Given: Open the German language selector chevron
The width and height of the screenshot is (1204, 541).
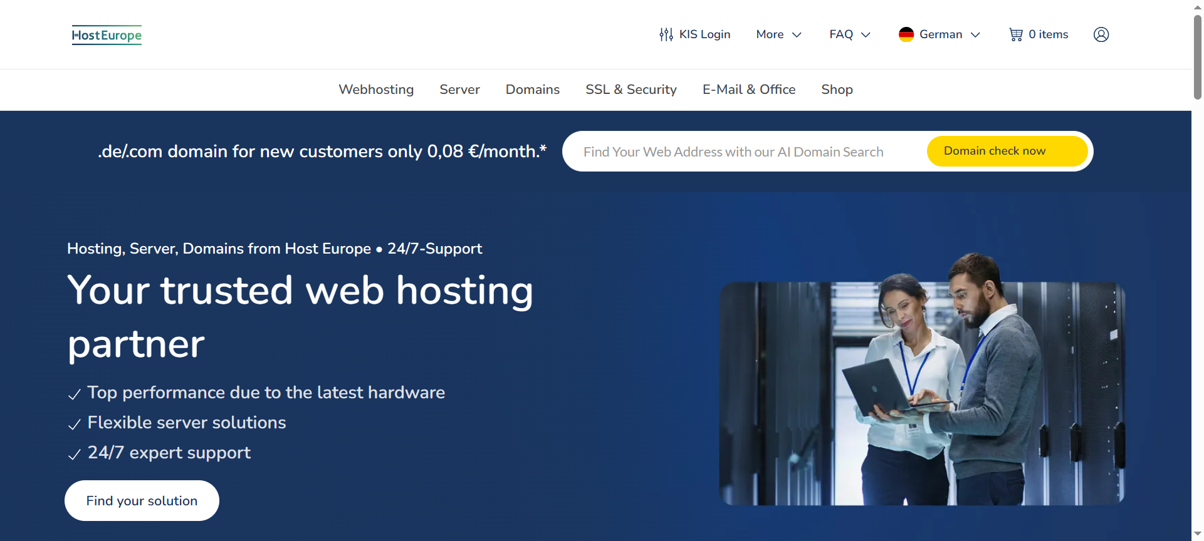Looking at the screenshot, I should [975, 35].
